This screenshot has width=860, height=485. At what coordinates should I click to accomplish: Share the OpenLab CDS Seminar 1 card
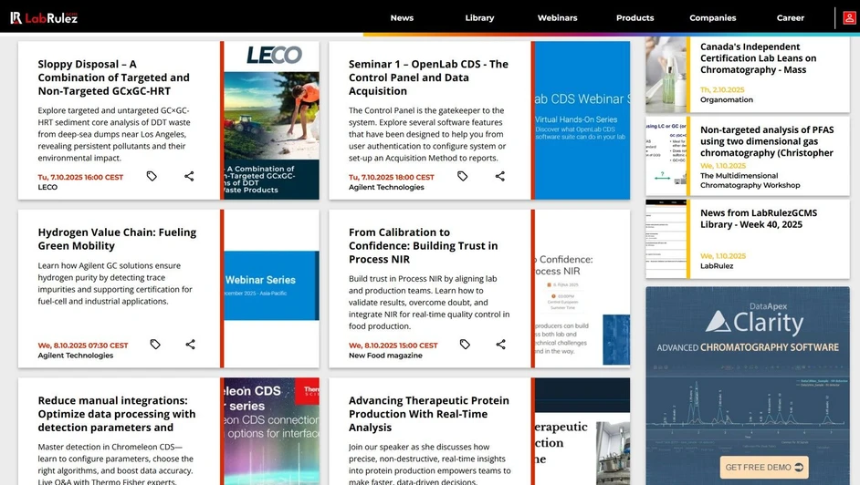[x=500, y=176]
